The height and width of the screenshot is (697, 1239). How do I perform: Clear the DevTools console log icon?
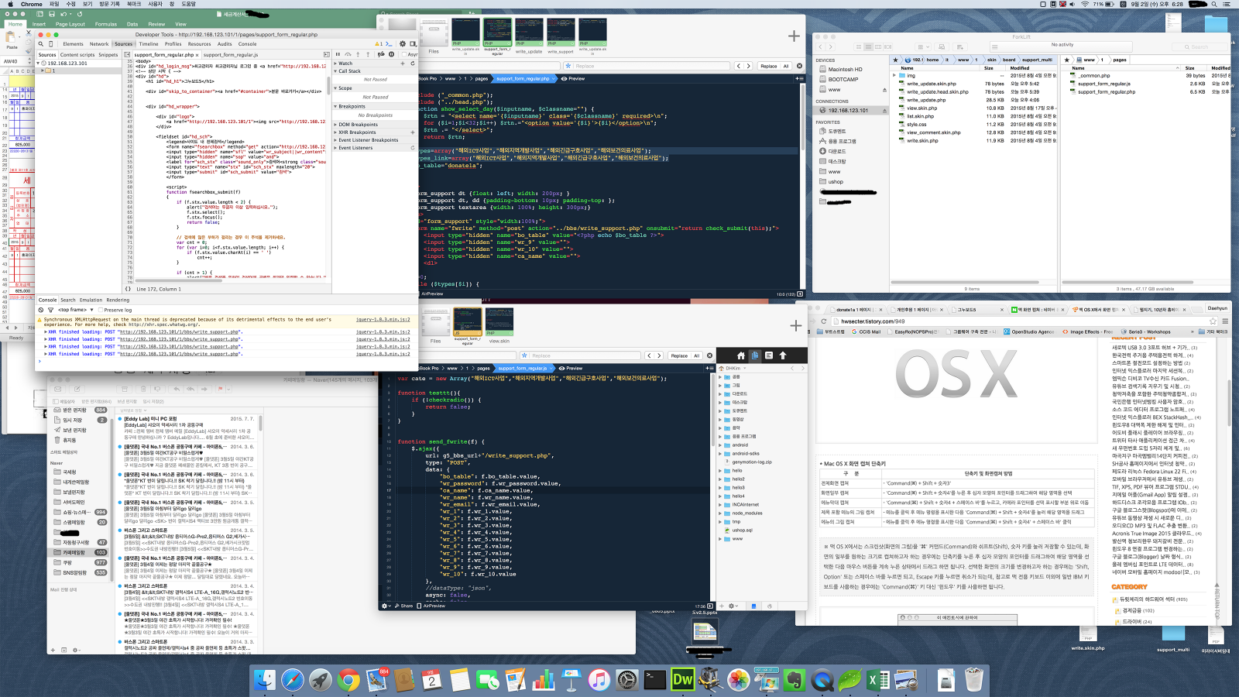point(41,310)
